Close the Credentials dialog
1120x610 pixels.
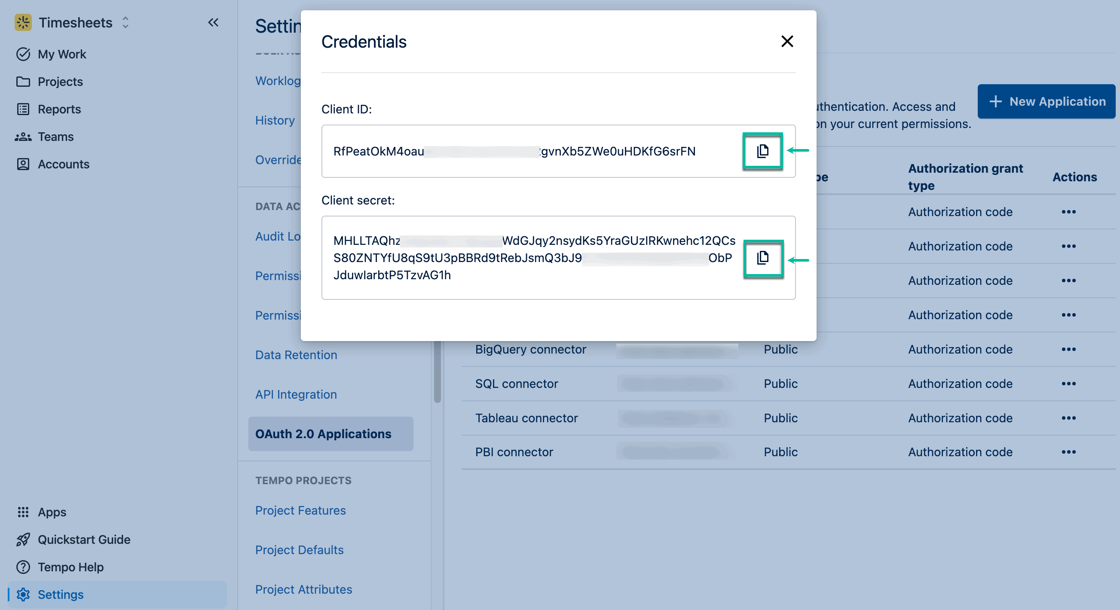point(787,41)
